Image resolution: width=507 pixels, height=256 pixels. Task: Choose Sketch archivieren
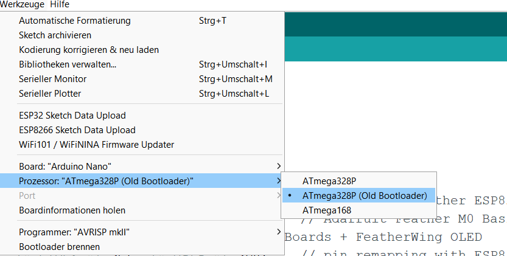(142, 35)
